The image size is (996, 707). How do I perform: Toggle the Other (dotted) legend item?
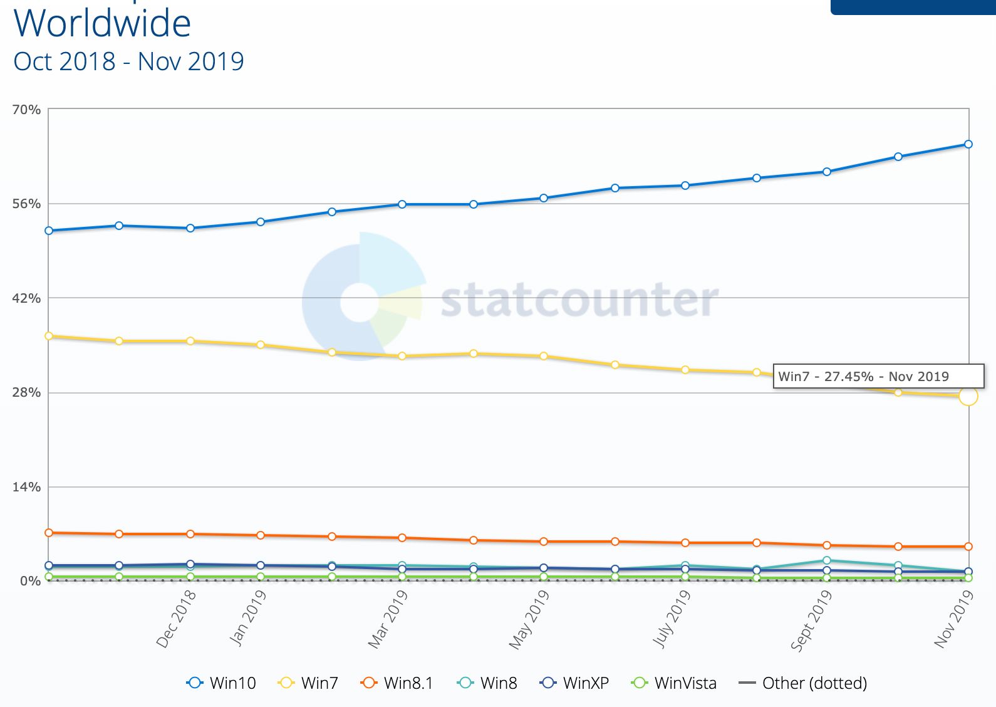[x=803, y=683]
